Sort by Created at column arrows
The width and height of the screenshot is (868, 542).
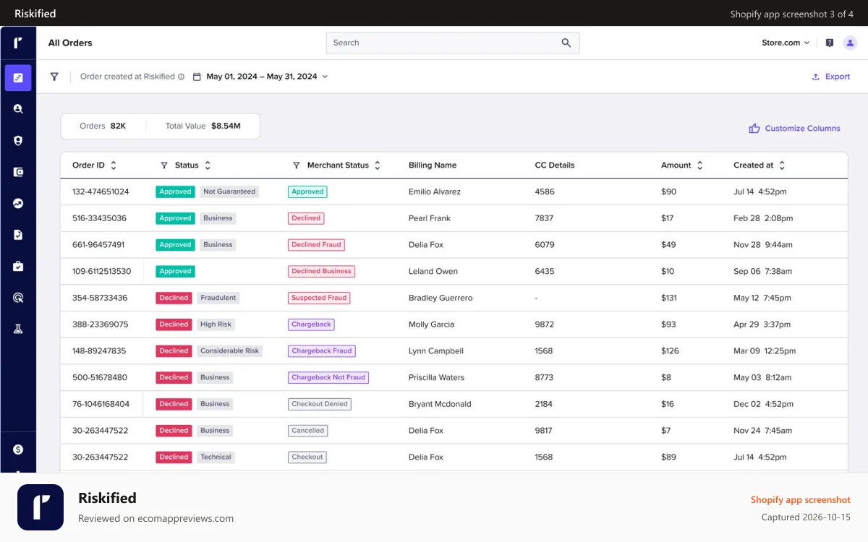coord(782,165)
